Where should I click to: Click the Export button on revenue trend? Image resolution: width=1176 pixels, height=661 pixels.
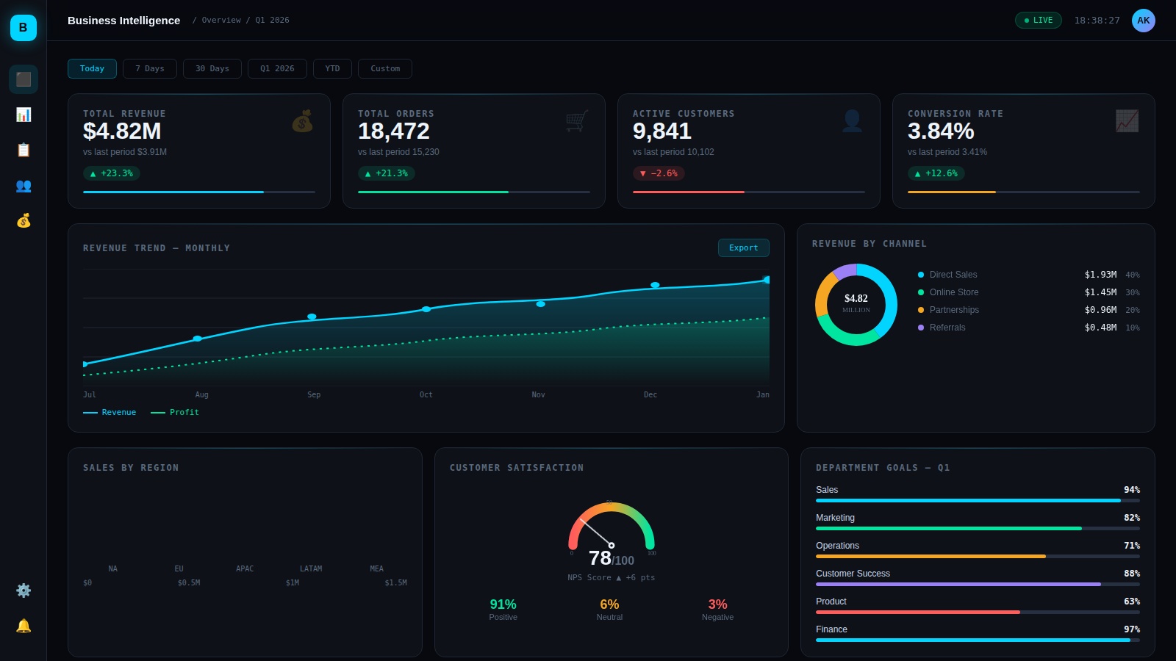(x=743, y=248)
